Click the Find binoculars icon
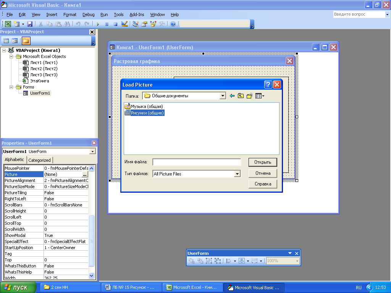 (67, 24)
